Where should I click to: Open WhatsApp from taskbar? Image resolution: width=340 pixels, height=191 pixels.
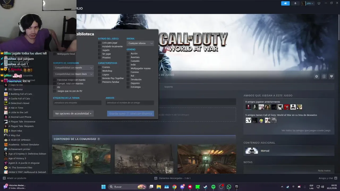229,187
